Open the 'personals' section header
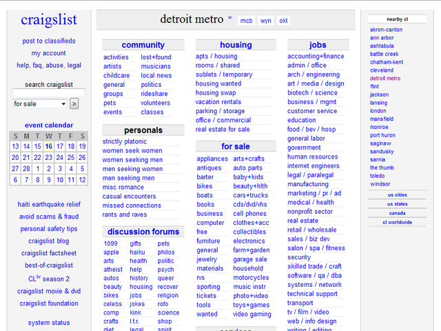Screen dimensions: 441x331 (x=143, y=130)
